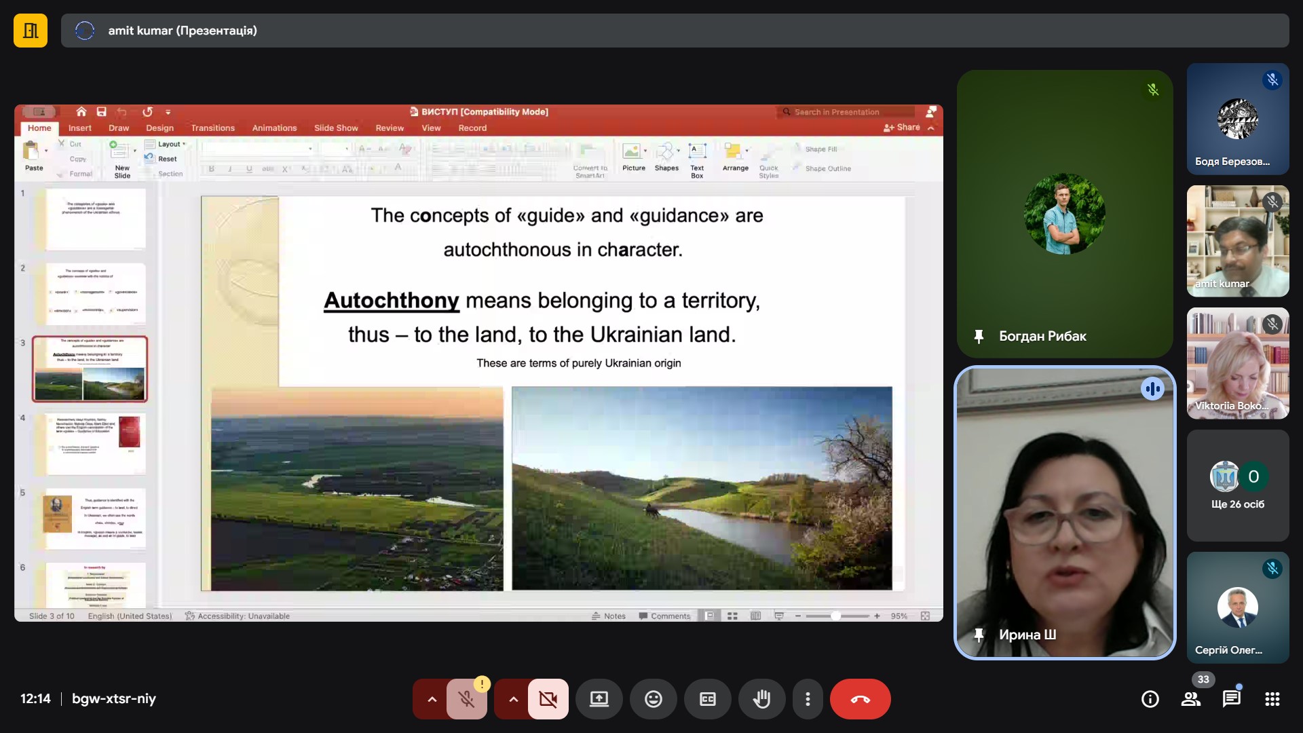Select slide 4 thumbnail in panel
Image resolution: width=1303 pixels, height=733 pixels.
(95, 444)
